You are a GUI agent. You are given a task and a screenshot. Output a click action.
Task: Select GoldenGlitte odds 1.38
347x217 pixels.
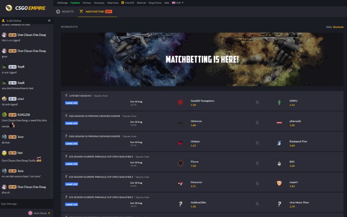(193, 207)
